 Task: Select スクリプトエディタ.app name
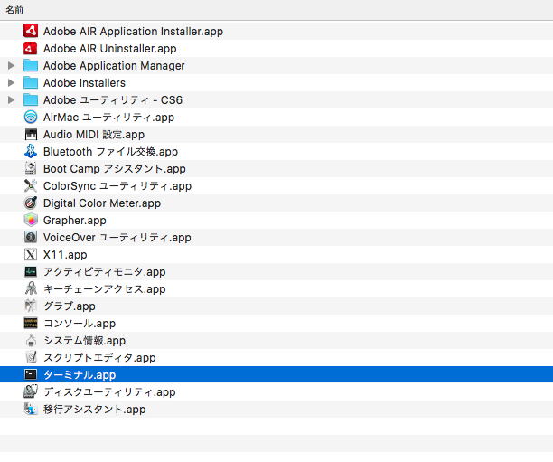click(x=99, y=358)
